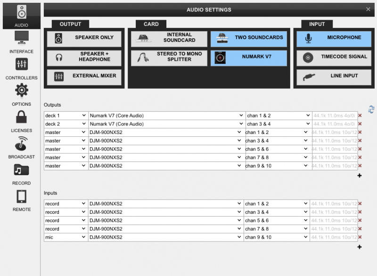
Task: Enable the Line Input option
Action: [334, 77]
